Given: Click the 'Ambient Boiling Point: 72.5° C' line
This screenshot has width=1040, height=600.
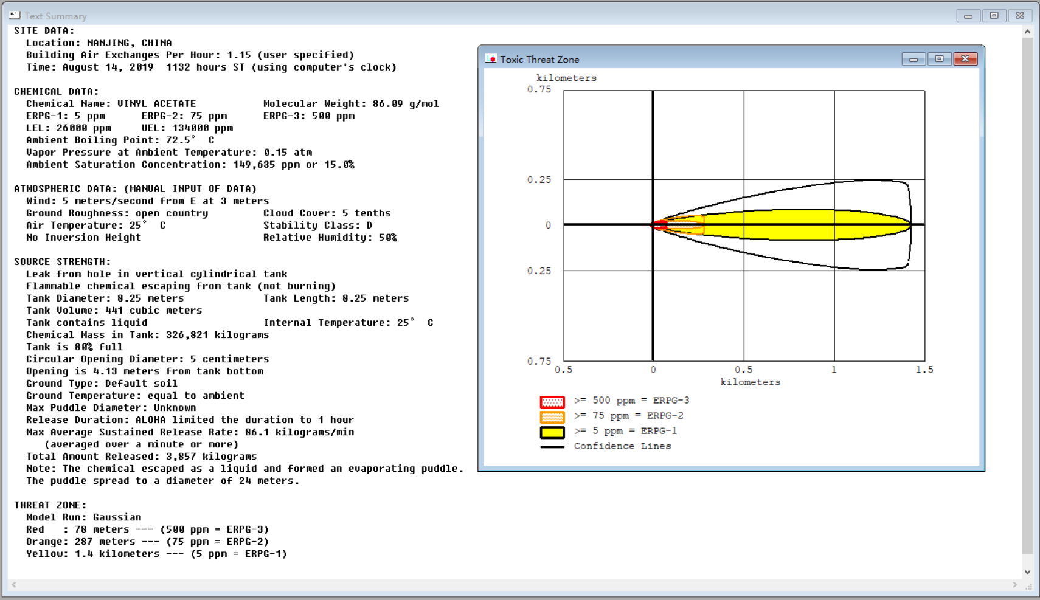Looking at the screenshot, I should click(120, 140).
